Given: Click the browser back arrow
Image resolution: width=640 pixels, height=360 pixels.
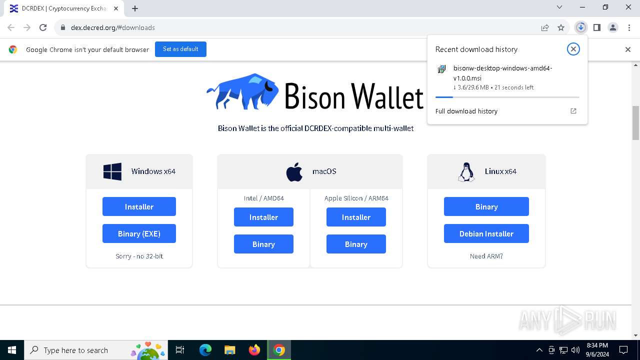Looking at the screenshot, I should pos(11,27).
